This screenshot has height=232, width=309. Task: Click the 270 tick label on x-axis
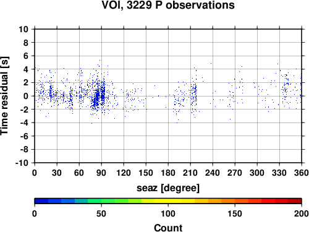click(235, 173)
